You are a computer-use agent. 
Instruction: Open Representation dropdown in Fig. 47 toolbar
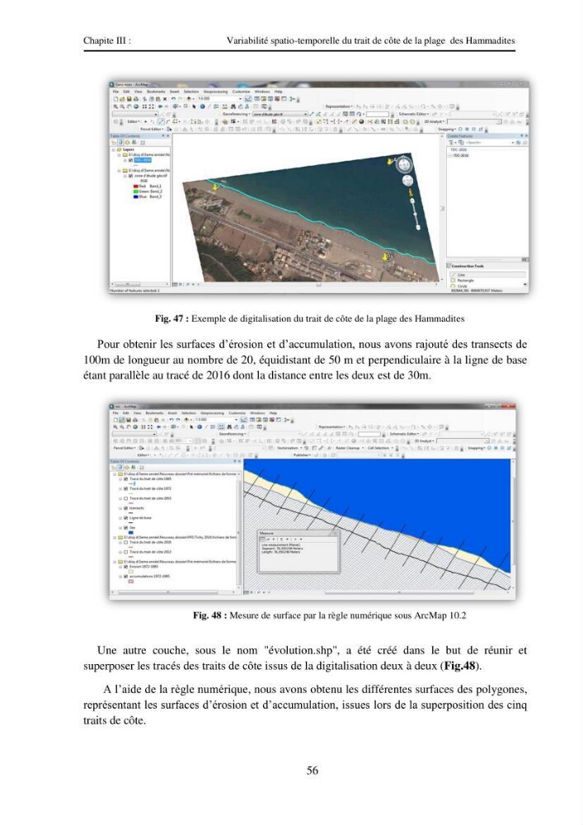[339, 106]
